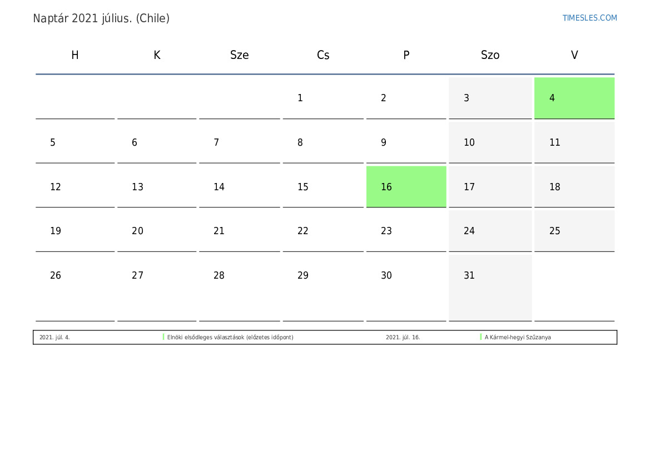Viewport: 650px width, 460px height.
Task: Select the highlighted July 4 cell
Action: 574,98
